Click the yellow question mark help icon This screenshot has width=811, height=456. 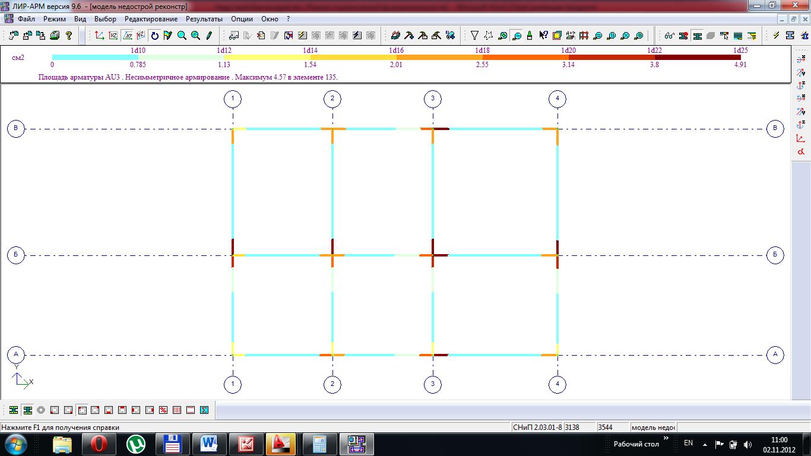tap(69, 35)
